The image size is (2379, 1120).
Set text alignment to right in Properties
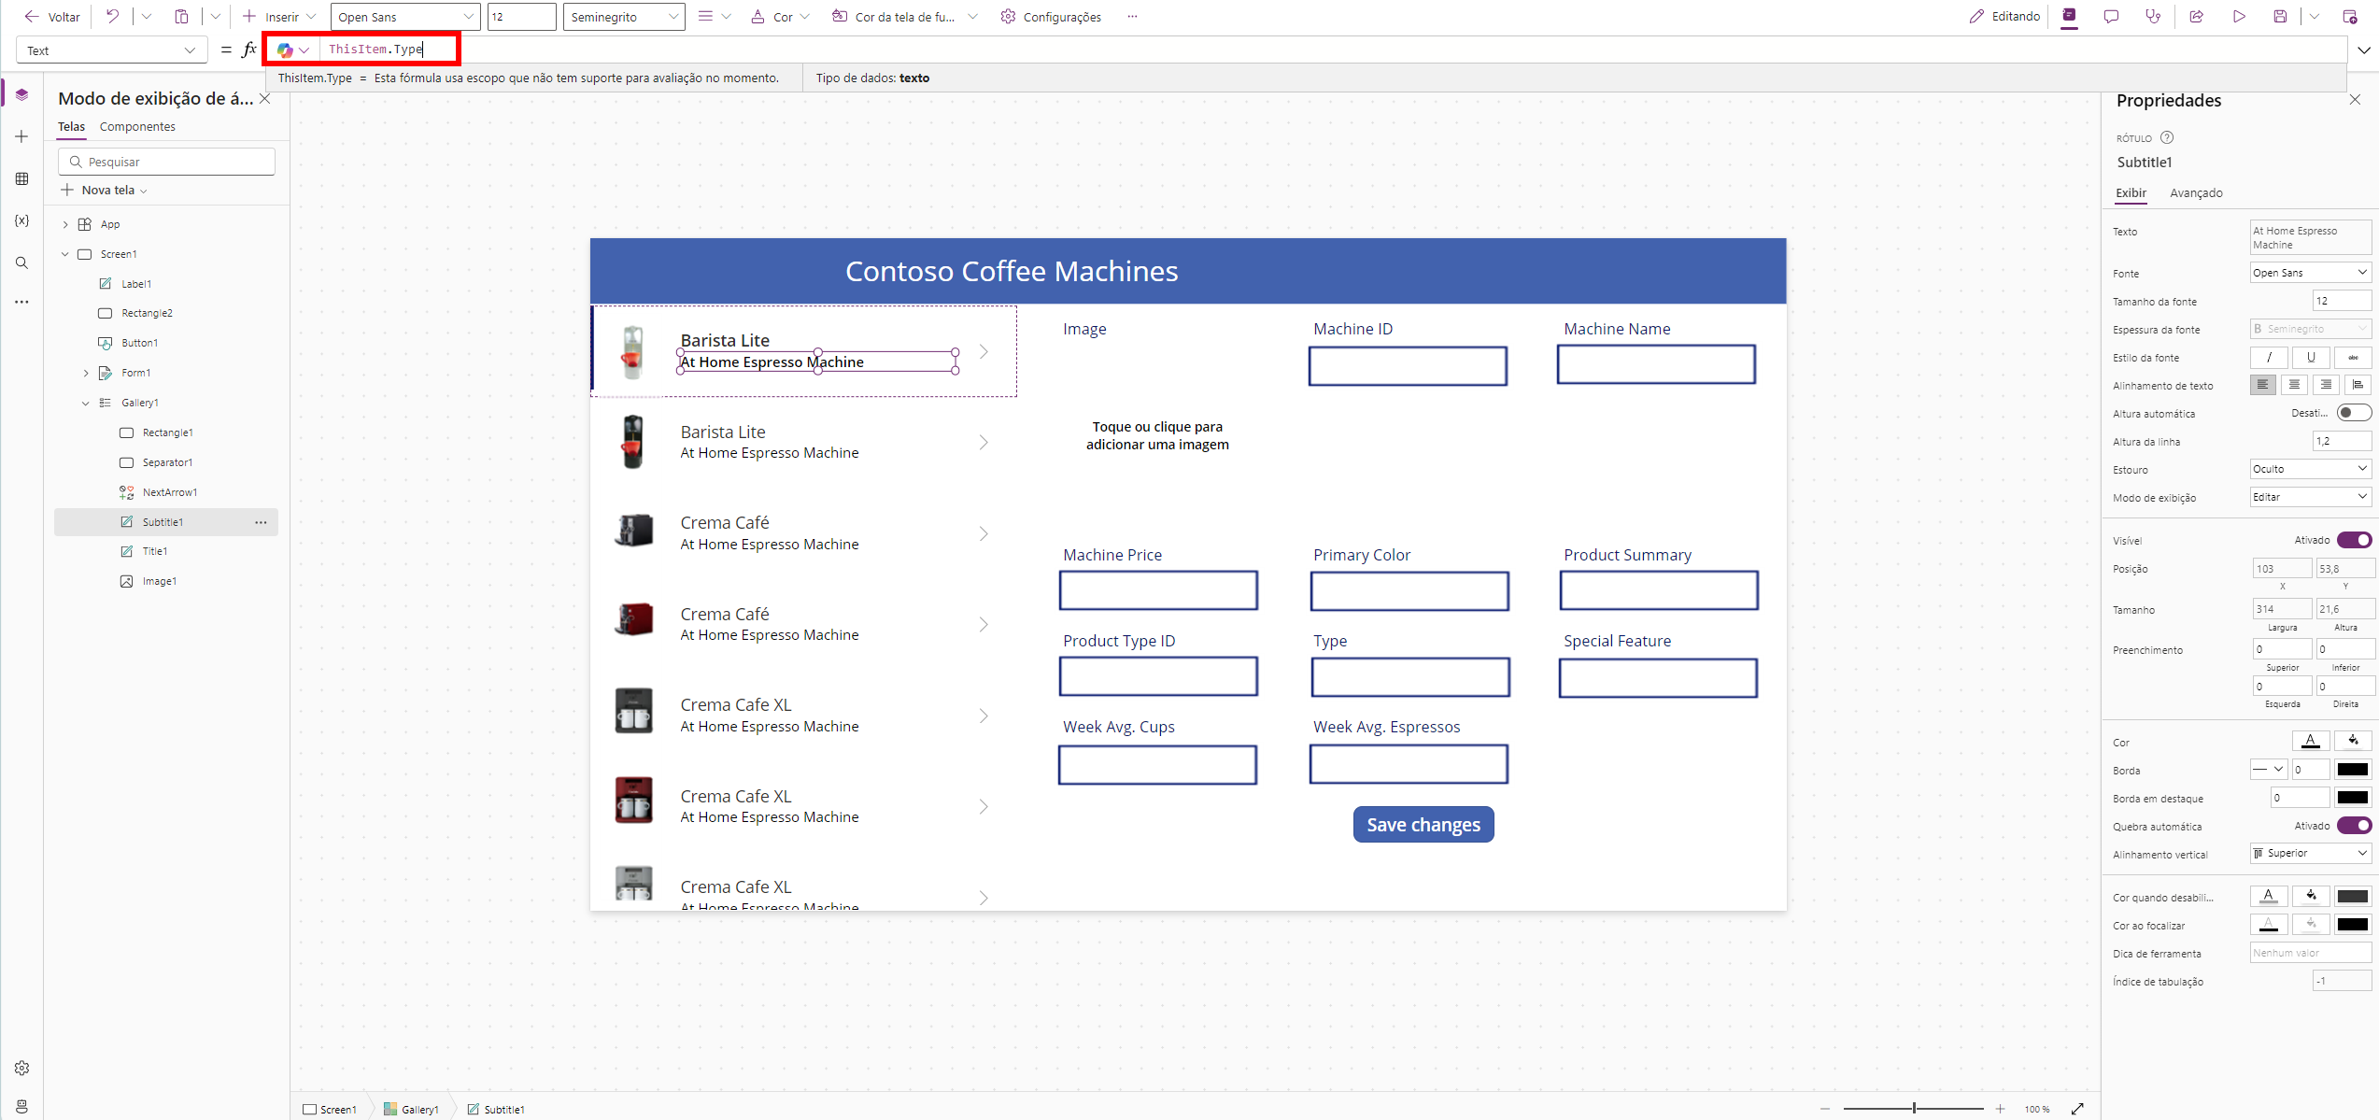pyautogui.click(x=2326, y=385)
